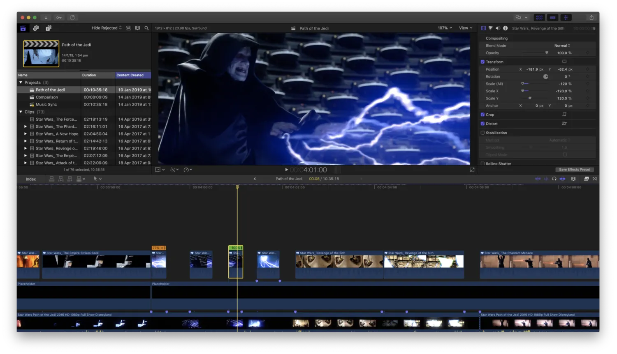Open the Video inspector filmstrip tab icon
Screen dimensions: 617x354
coord(483,28)
